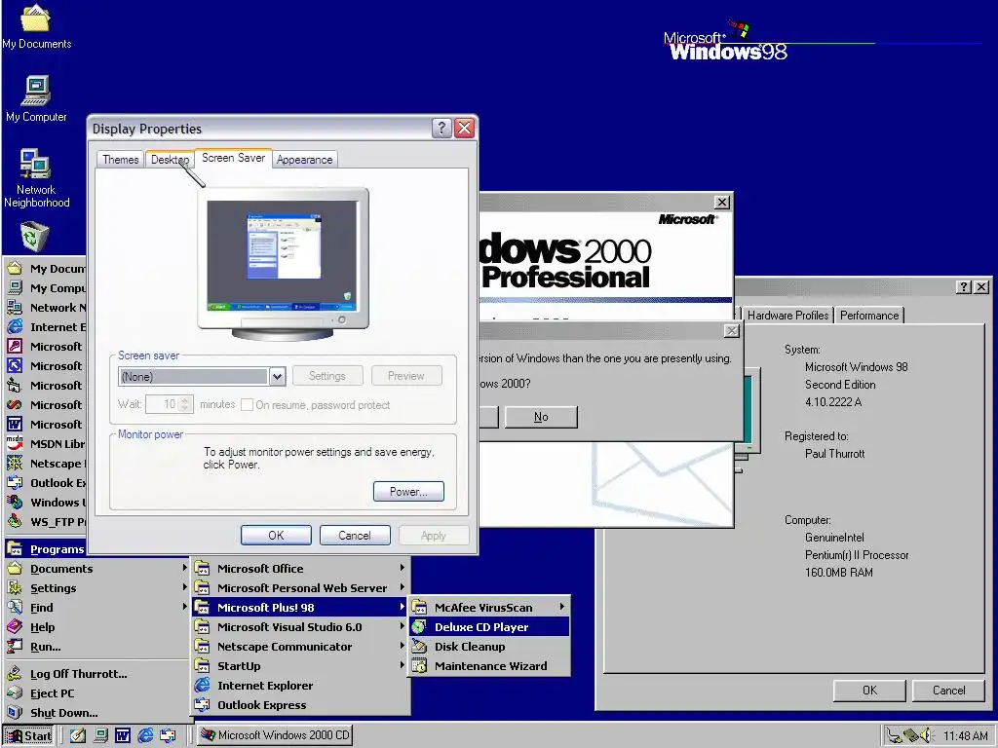The width and height of the screenshot is (998, 748).
Task: Switch to the Appearance tab
Action: click(304, 159)
